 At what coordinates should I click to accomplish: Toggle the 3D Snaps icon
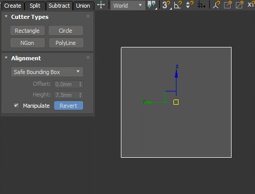coord(166,5)
